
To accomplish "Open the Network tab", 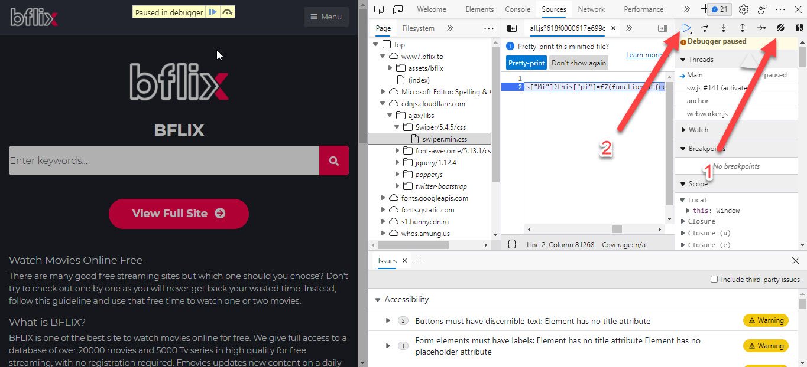I will [591, 9].
